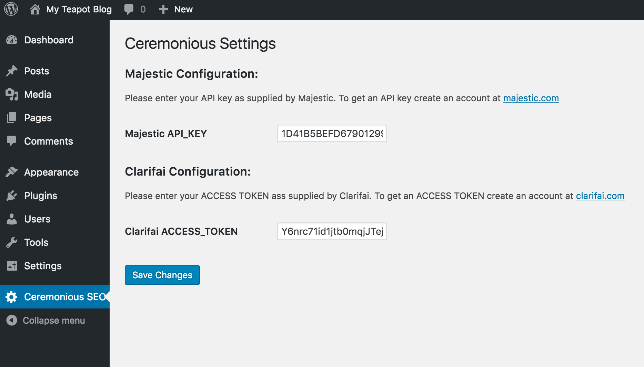This screenshot has height=367, width=644.
Task: Open the Pages menu item
Action: click(x=38, y=118)
